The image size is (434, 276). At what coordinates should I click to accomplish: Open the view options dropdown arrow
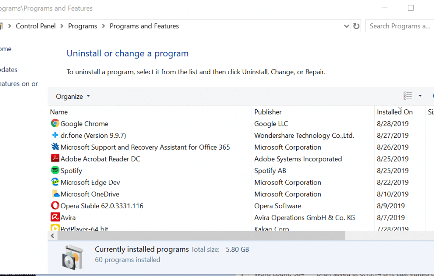click(x=420, y=96)
